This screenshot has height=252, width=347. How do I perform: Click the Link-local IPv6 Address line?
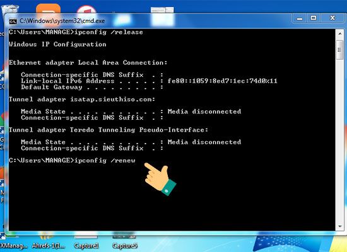(149, 81)
